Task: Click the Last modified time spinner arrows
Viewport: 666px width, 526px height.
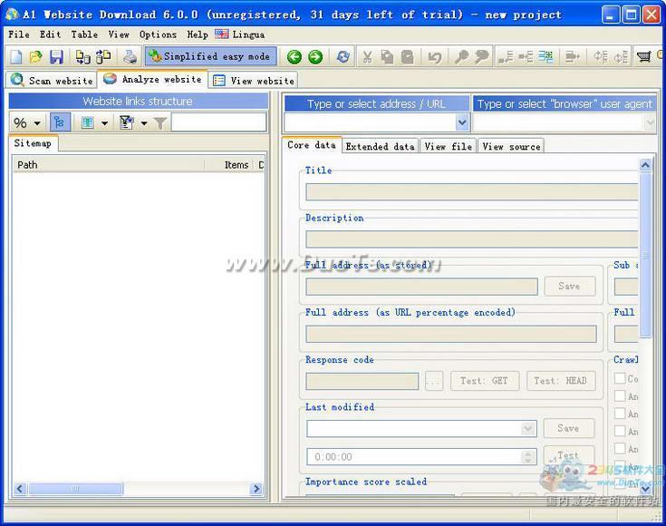Action: coord(528,457)
